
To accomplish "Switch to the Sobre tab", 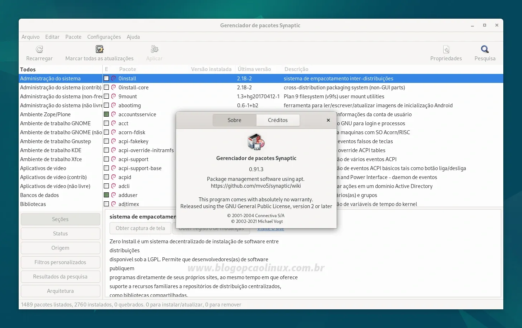I will [235, 120].
